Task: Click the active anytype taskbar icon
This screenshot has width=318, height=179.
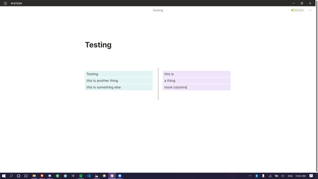Action: (x=112, y=176)
